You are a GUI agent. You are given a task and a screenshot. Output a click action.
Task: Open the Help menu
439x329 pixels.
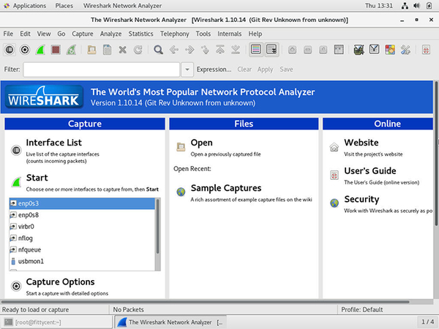pos(255,34)
